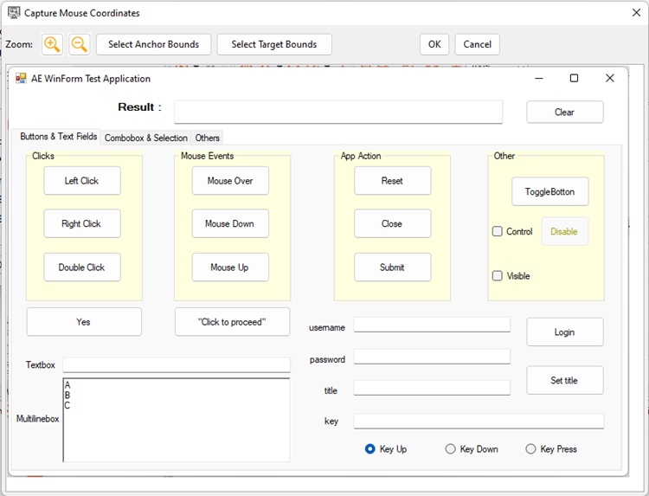Focus the Multilinebox text area
The width and height of the screenshot is (649, 496).
176,420
